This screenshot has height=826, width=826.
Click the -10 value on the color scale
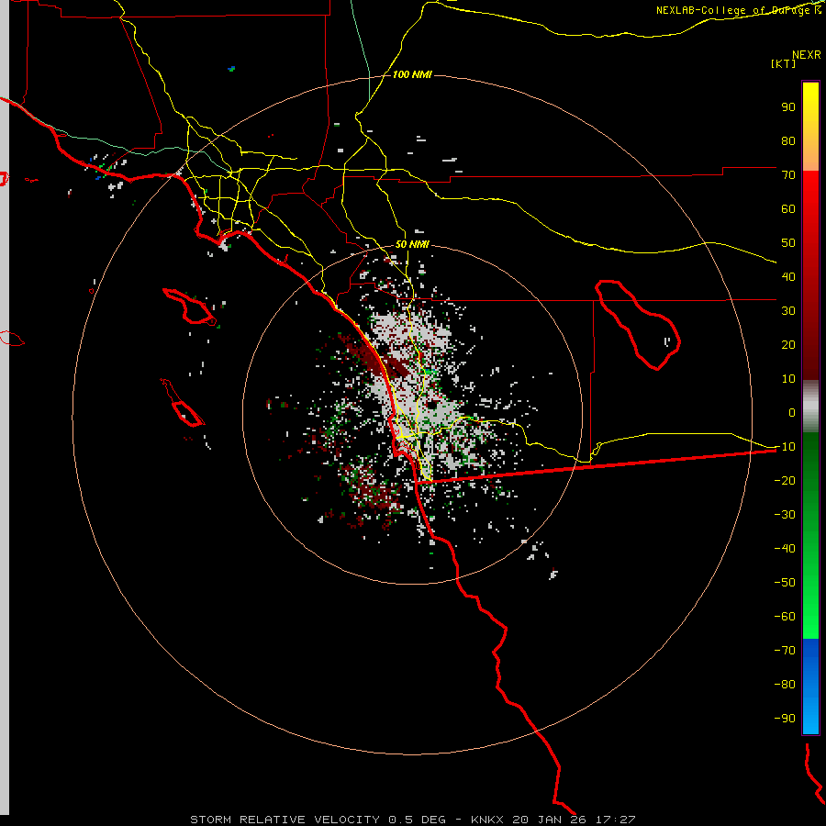click(x=785, y=447)
